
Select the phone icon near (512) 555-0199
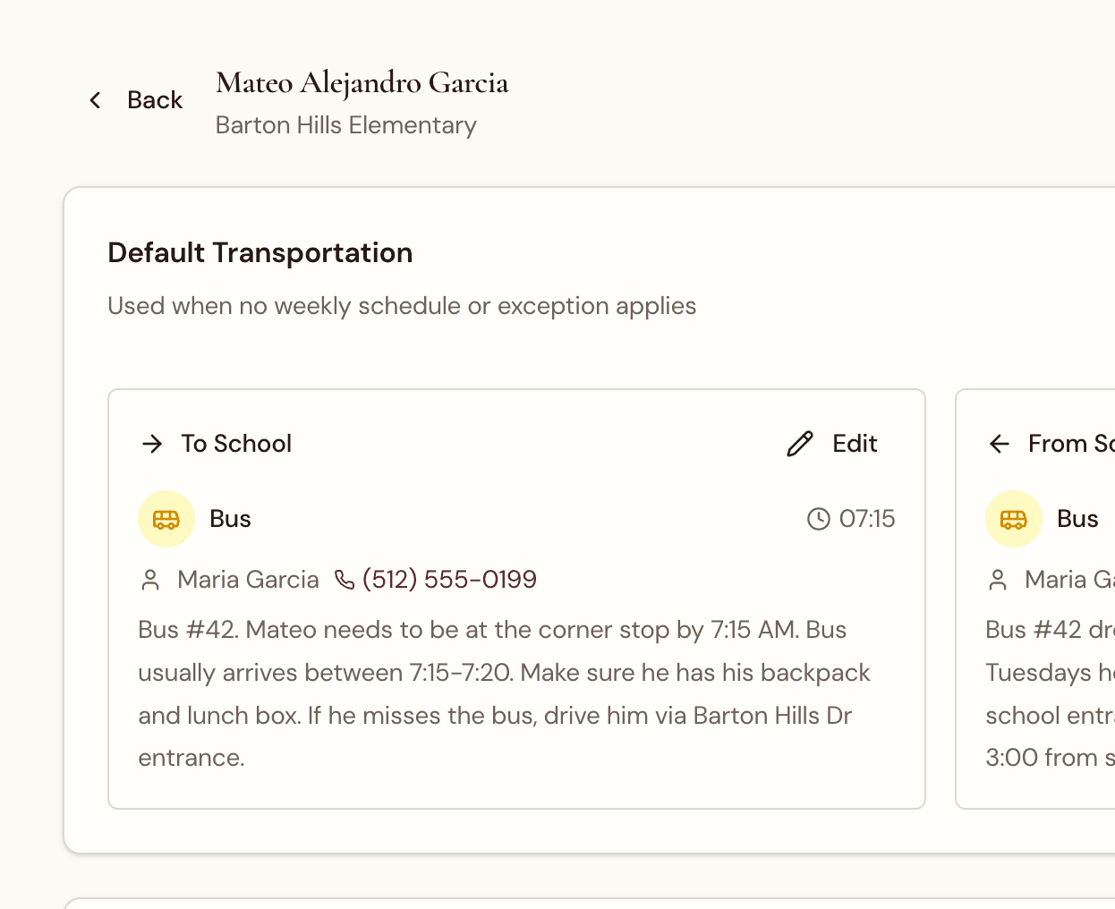click(344, 579)
